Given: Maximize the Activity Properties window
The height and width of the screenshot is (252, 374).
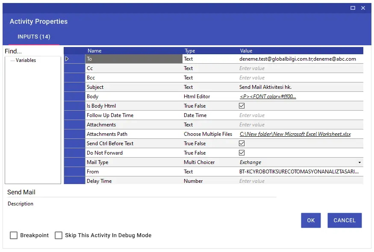Looking at the screenshot, I should point(353,8).
